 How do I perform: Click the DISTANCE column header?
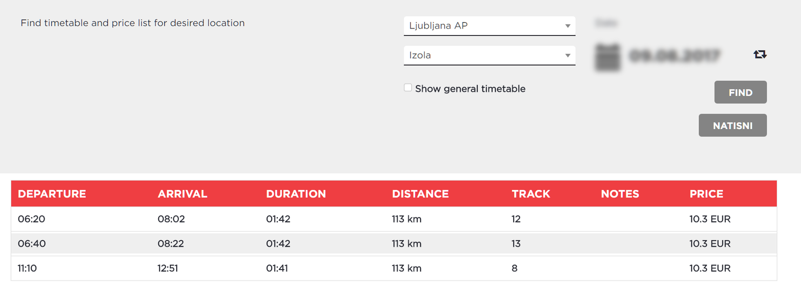[420, 193]
